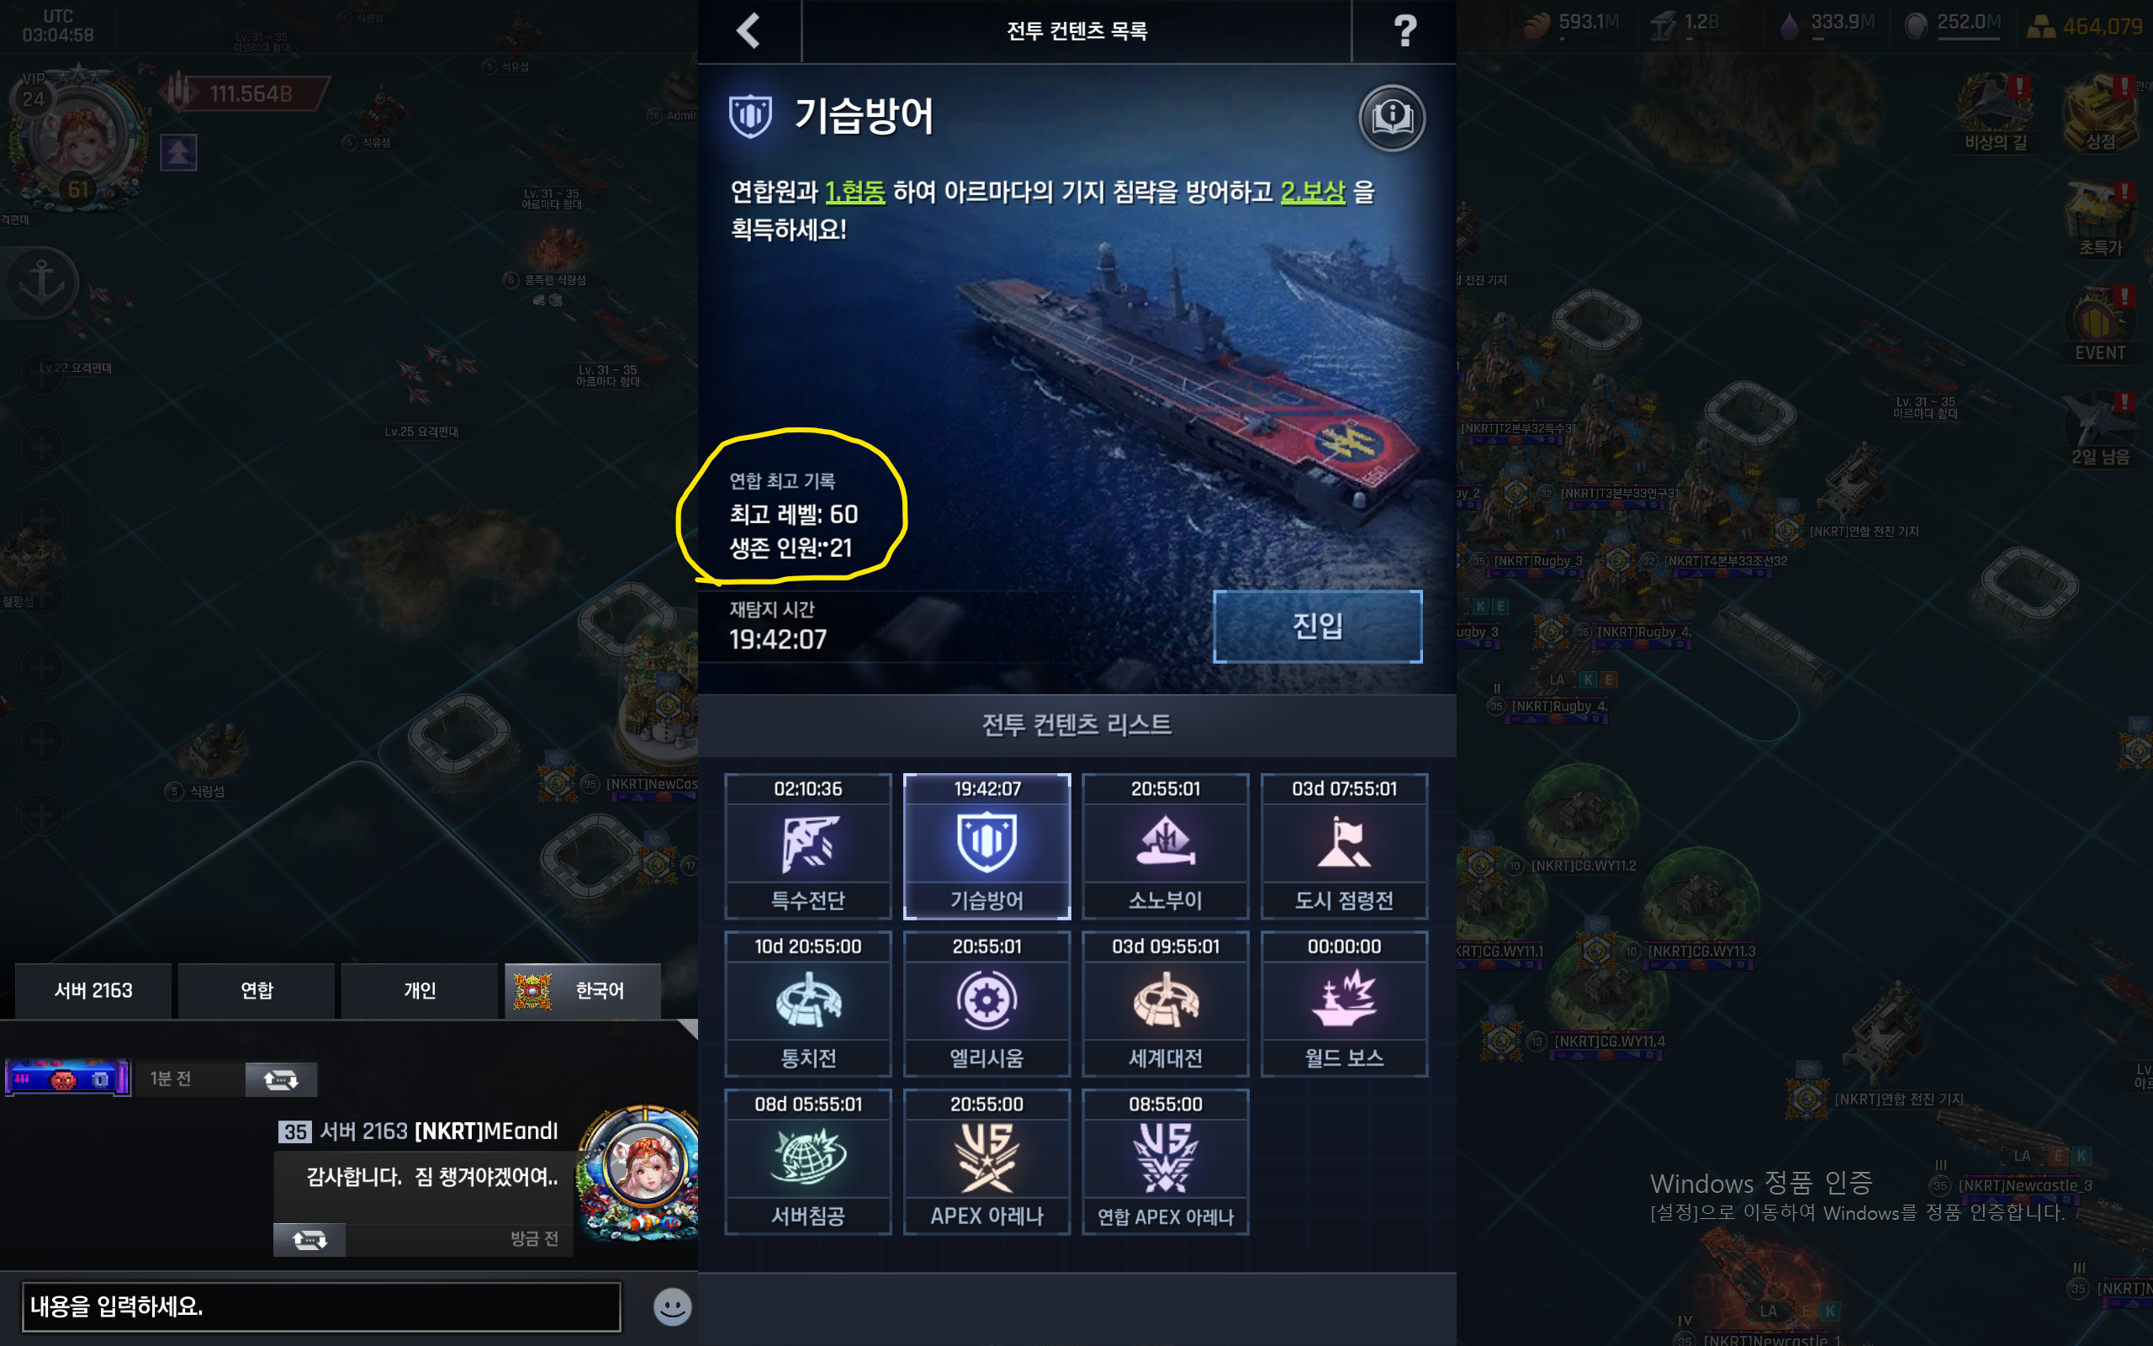Select the 서버 2163 chat tab

point(93,990)
